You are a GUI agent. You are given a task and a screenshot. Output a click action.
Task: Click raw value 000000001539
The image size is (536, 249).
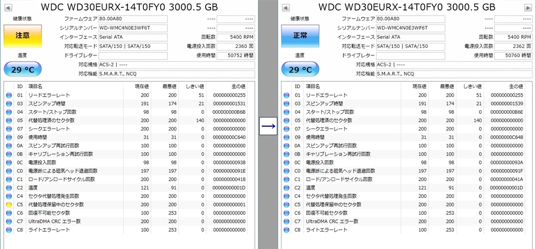click(507, 104)
